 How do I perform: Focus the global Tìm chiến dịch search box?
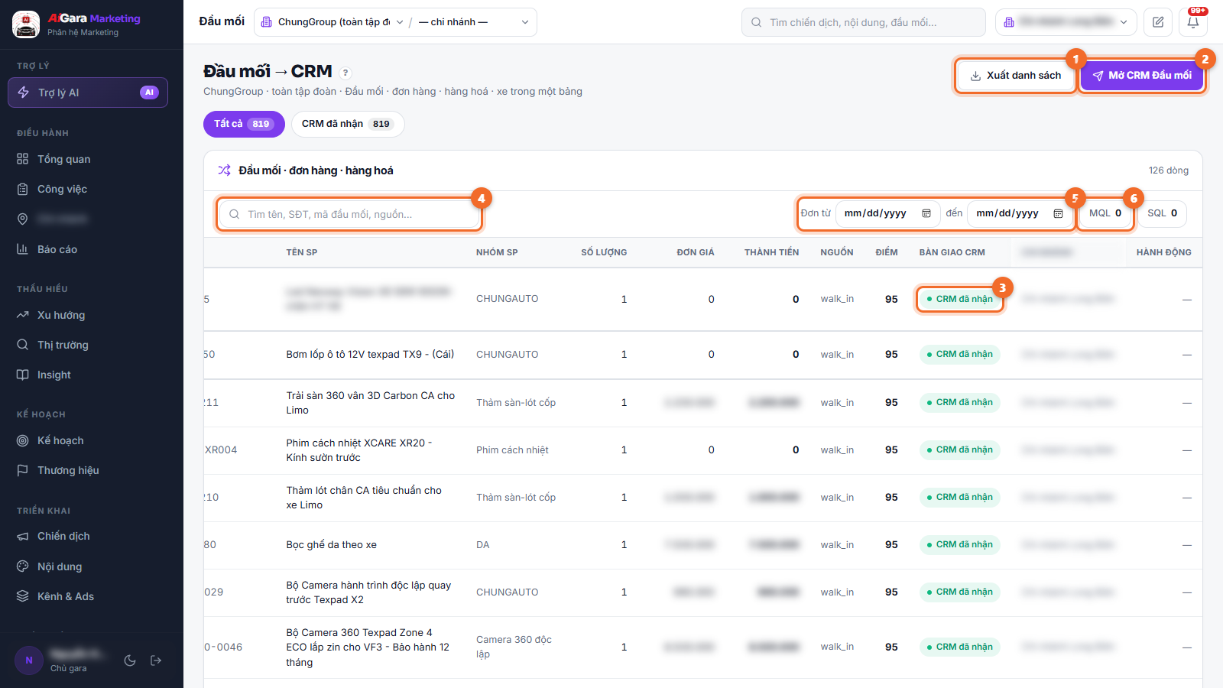[x=864, y=22]
